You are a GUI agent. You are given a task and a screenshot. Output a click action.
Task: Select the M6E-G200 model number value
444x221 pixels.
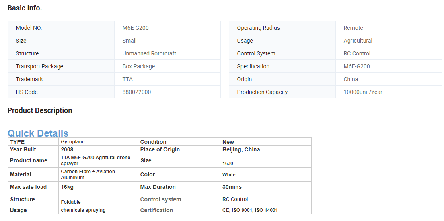136,28
